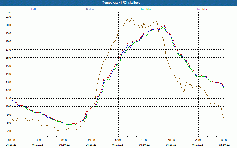Click the 05.10.22 date label
The width and height of the screenshot is (237, 148).
[x=224, y=144]
